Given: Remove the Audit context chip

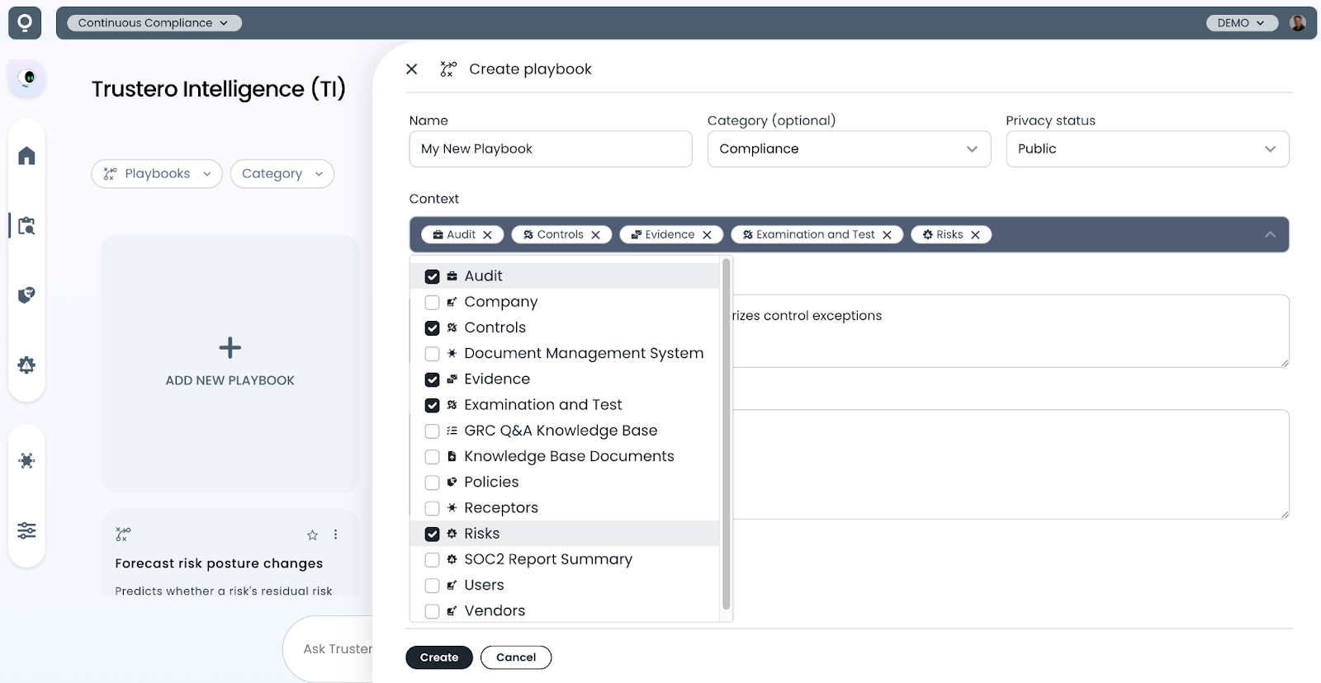Looking at the screenshot, I should tap(488, 235).
